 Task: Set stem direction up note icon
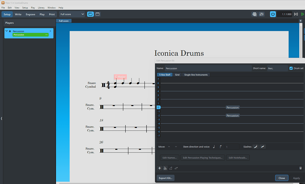[x=214, y=147]
